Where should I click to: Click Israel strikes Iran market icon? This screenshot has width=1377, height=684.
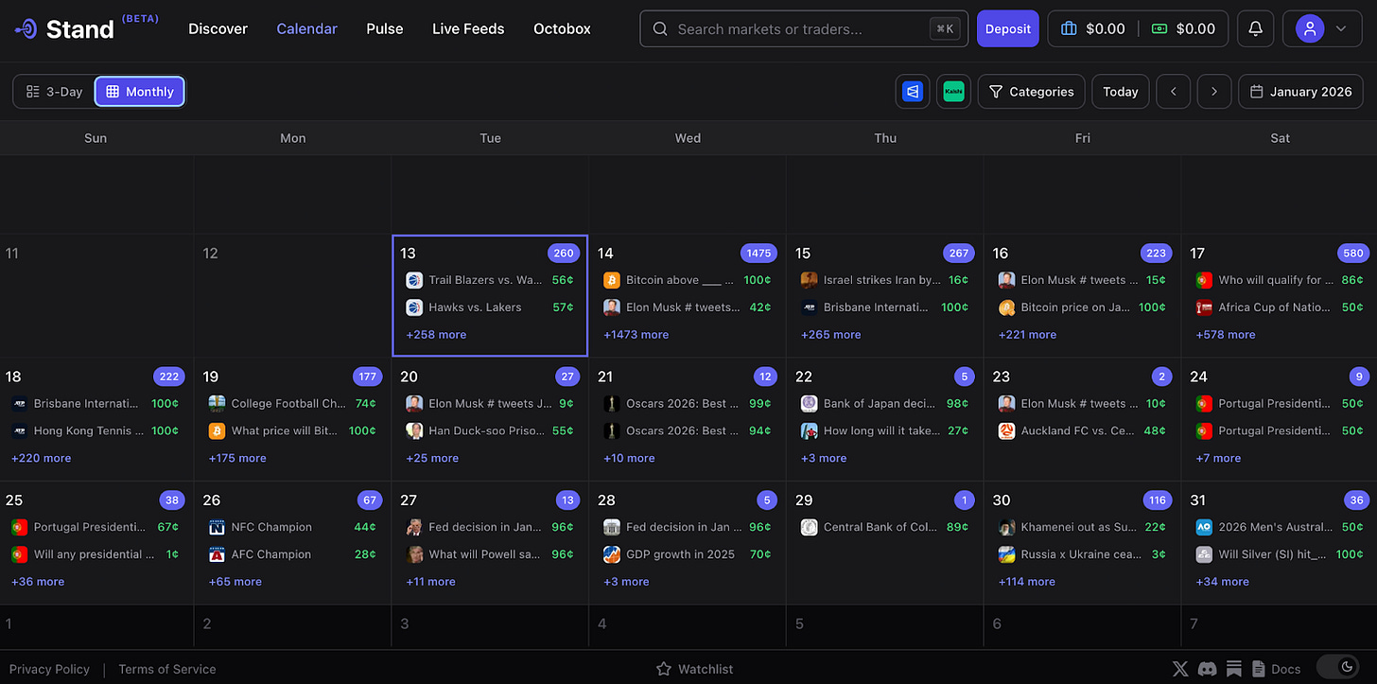click(810, 280)
